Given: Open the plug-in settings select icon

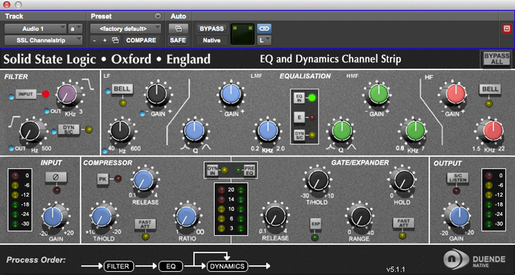Looking at the screenshot, I should click(x=115, y=40).
